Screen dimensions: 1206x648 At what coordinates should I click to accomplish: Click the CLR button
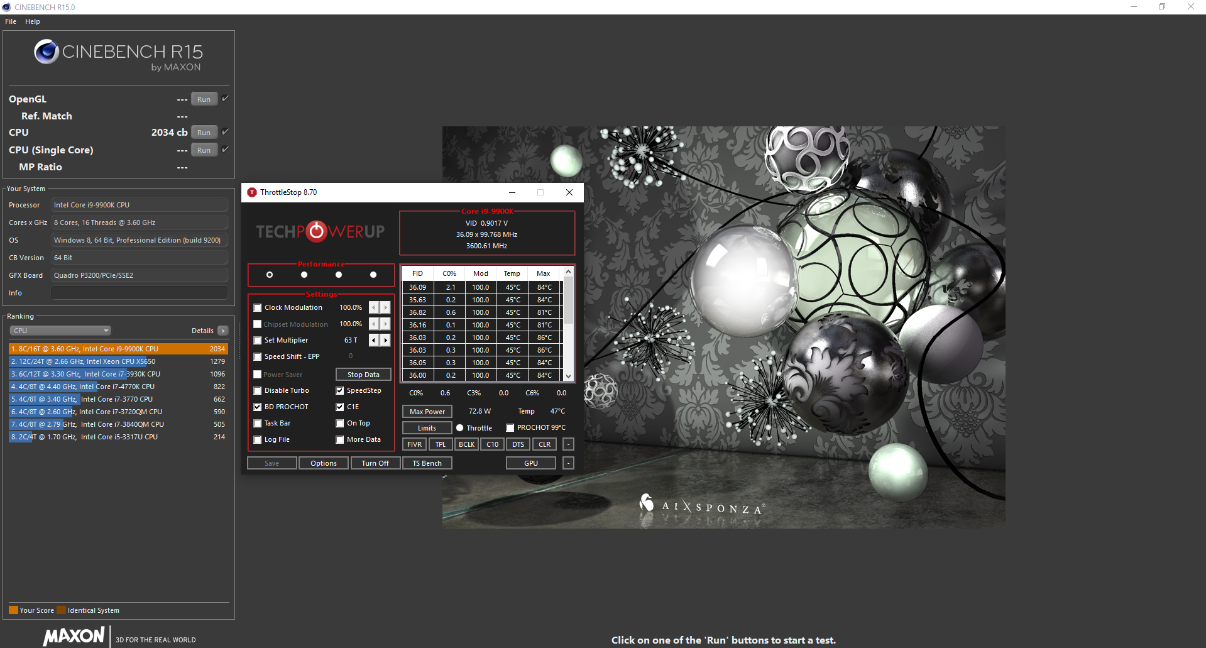pyautogui.click(x=545, y=444)
